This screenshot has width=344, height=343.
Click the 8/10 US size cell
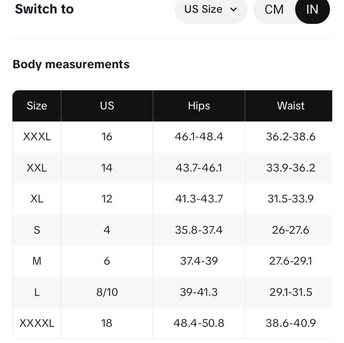tap(107, 292)
